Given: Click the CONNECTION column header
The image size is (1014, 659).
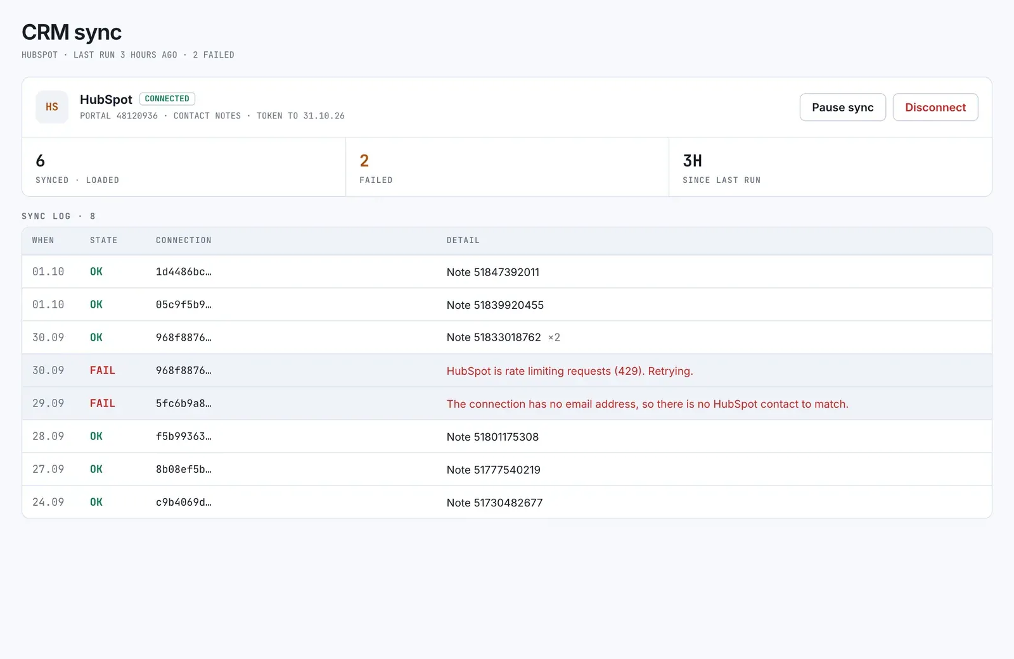Looking at the screenshot, I should click(184, 241).
